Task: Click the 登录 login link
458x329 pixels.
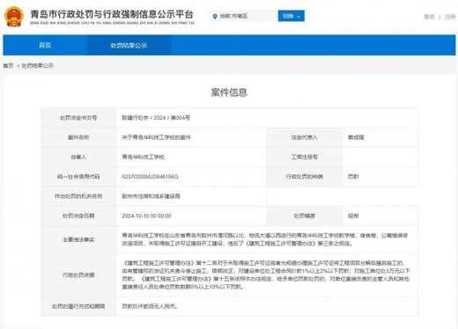Action: 429,17
